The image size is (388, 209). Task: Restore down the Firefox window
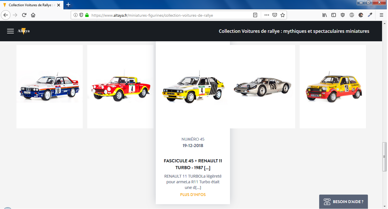[x=368, y=2]
